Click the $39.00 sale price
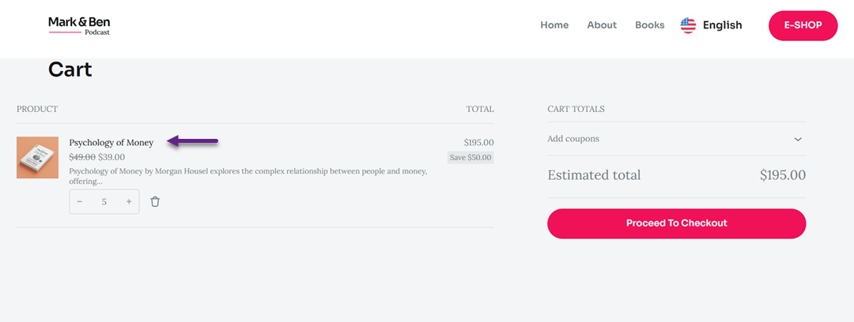854x322 pixels. click(111, 157)
